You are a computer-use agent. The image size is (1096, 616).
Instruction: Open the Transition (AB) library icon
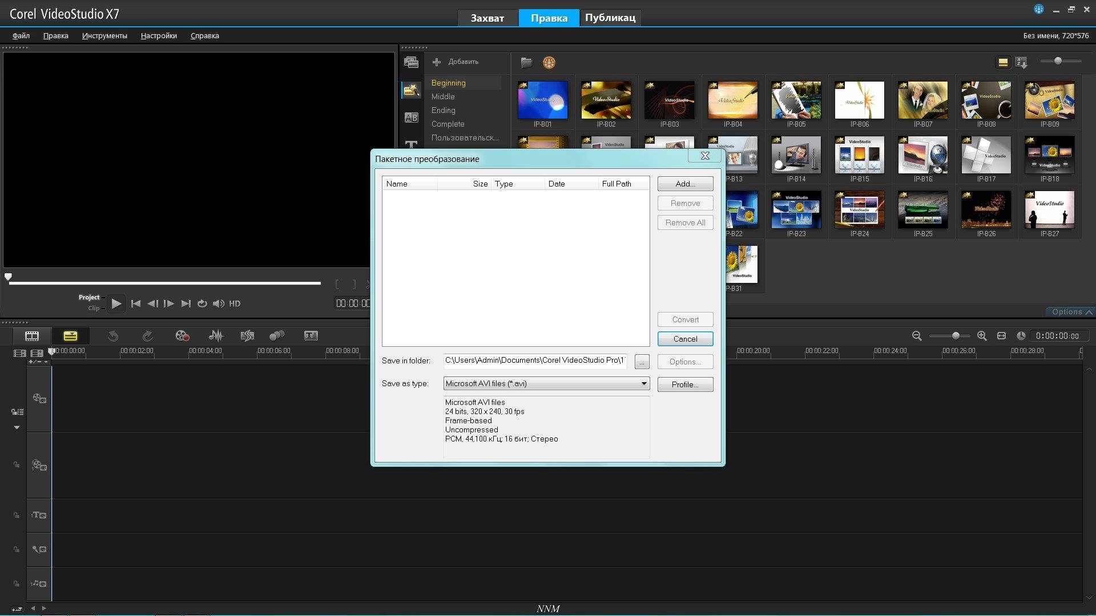pyautogui.click(x=411, y=117)
